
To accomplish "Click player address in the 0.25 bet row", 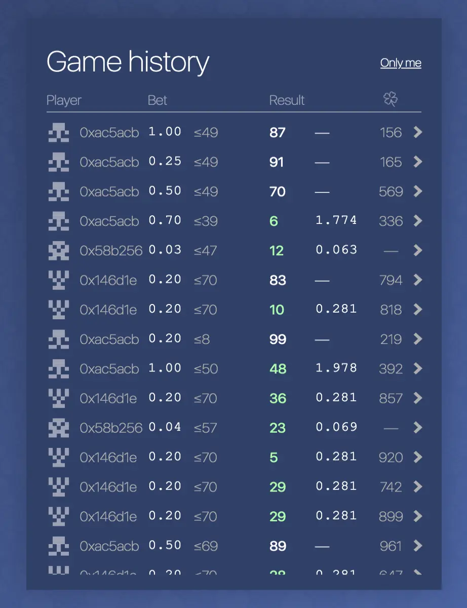I will [x=109, y=162].
